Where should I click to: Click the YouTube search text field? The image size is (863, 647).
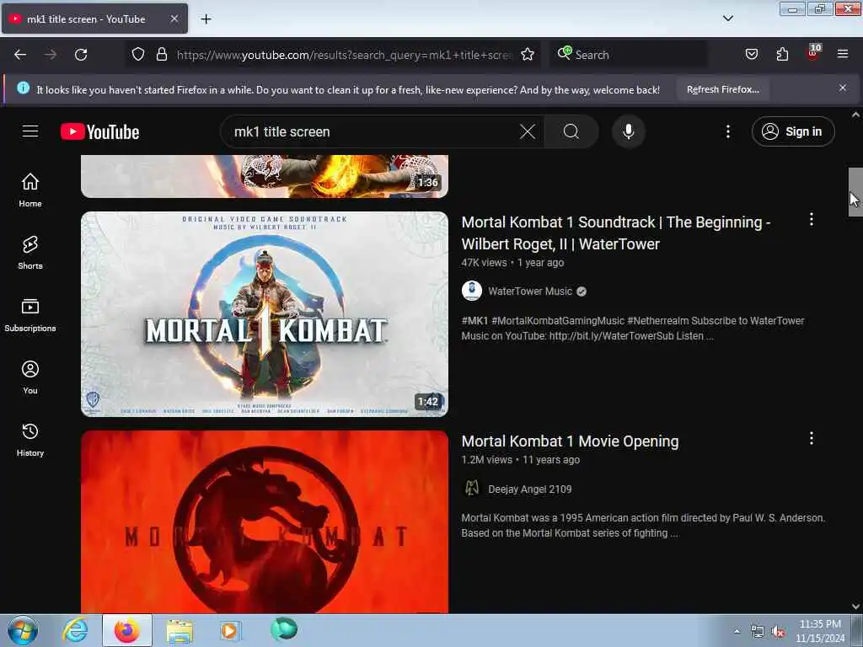(x=374, y=131)
